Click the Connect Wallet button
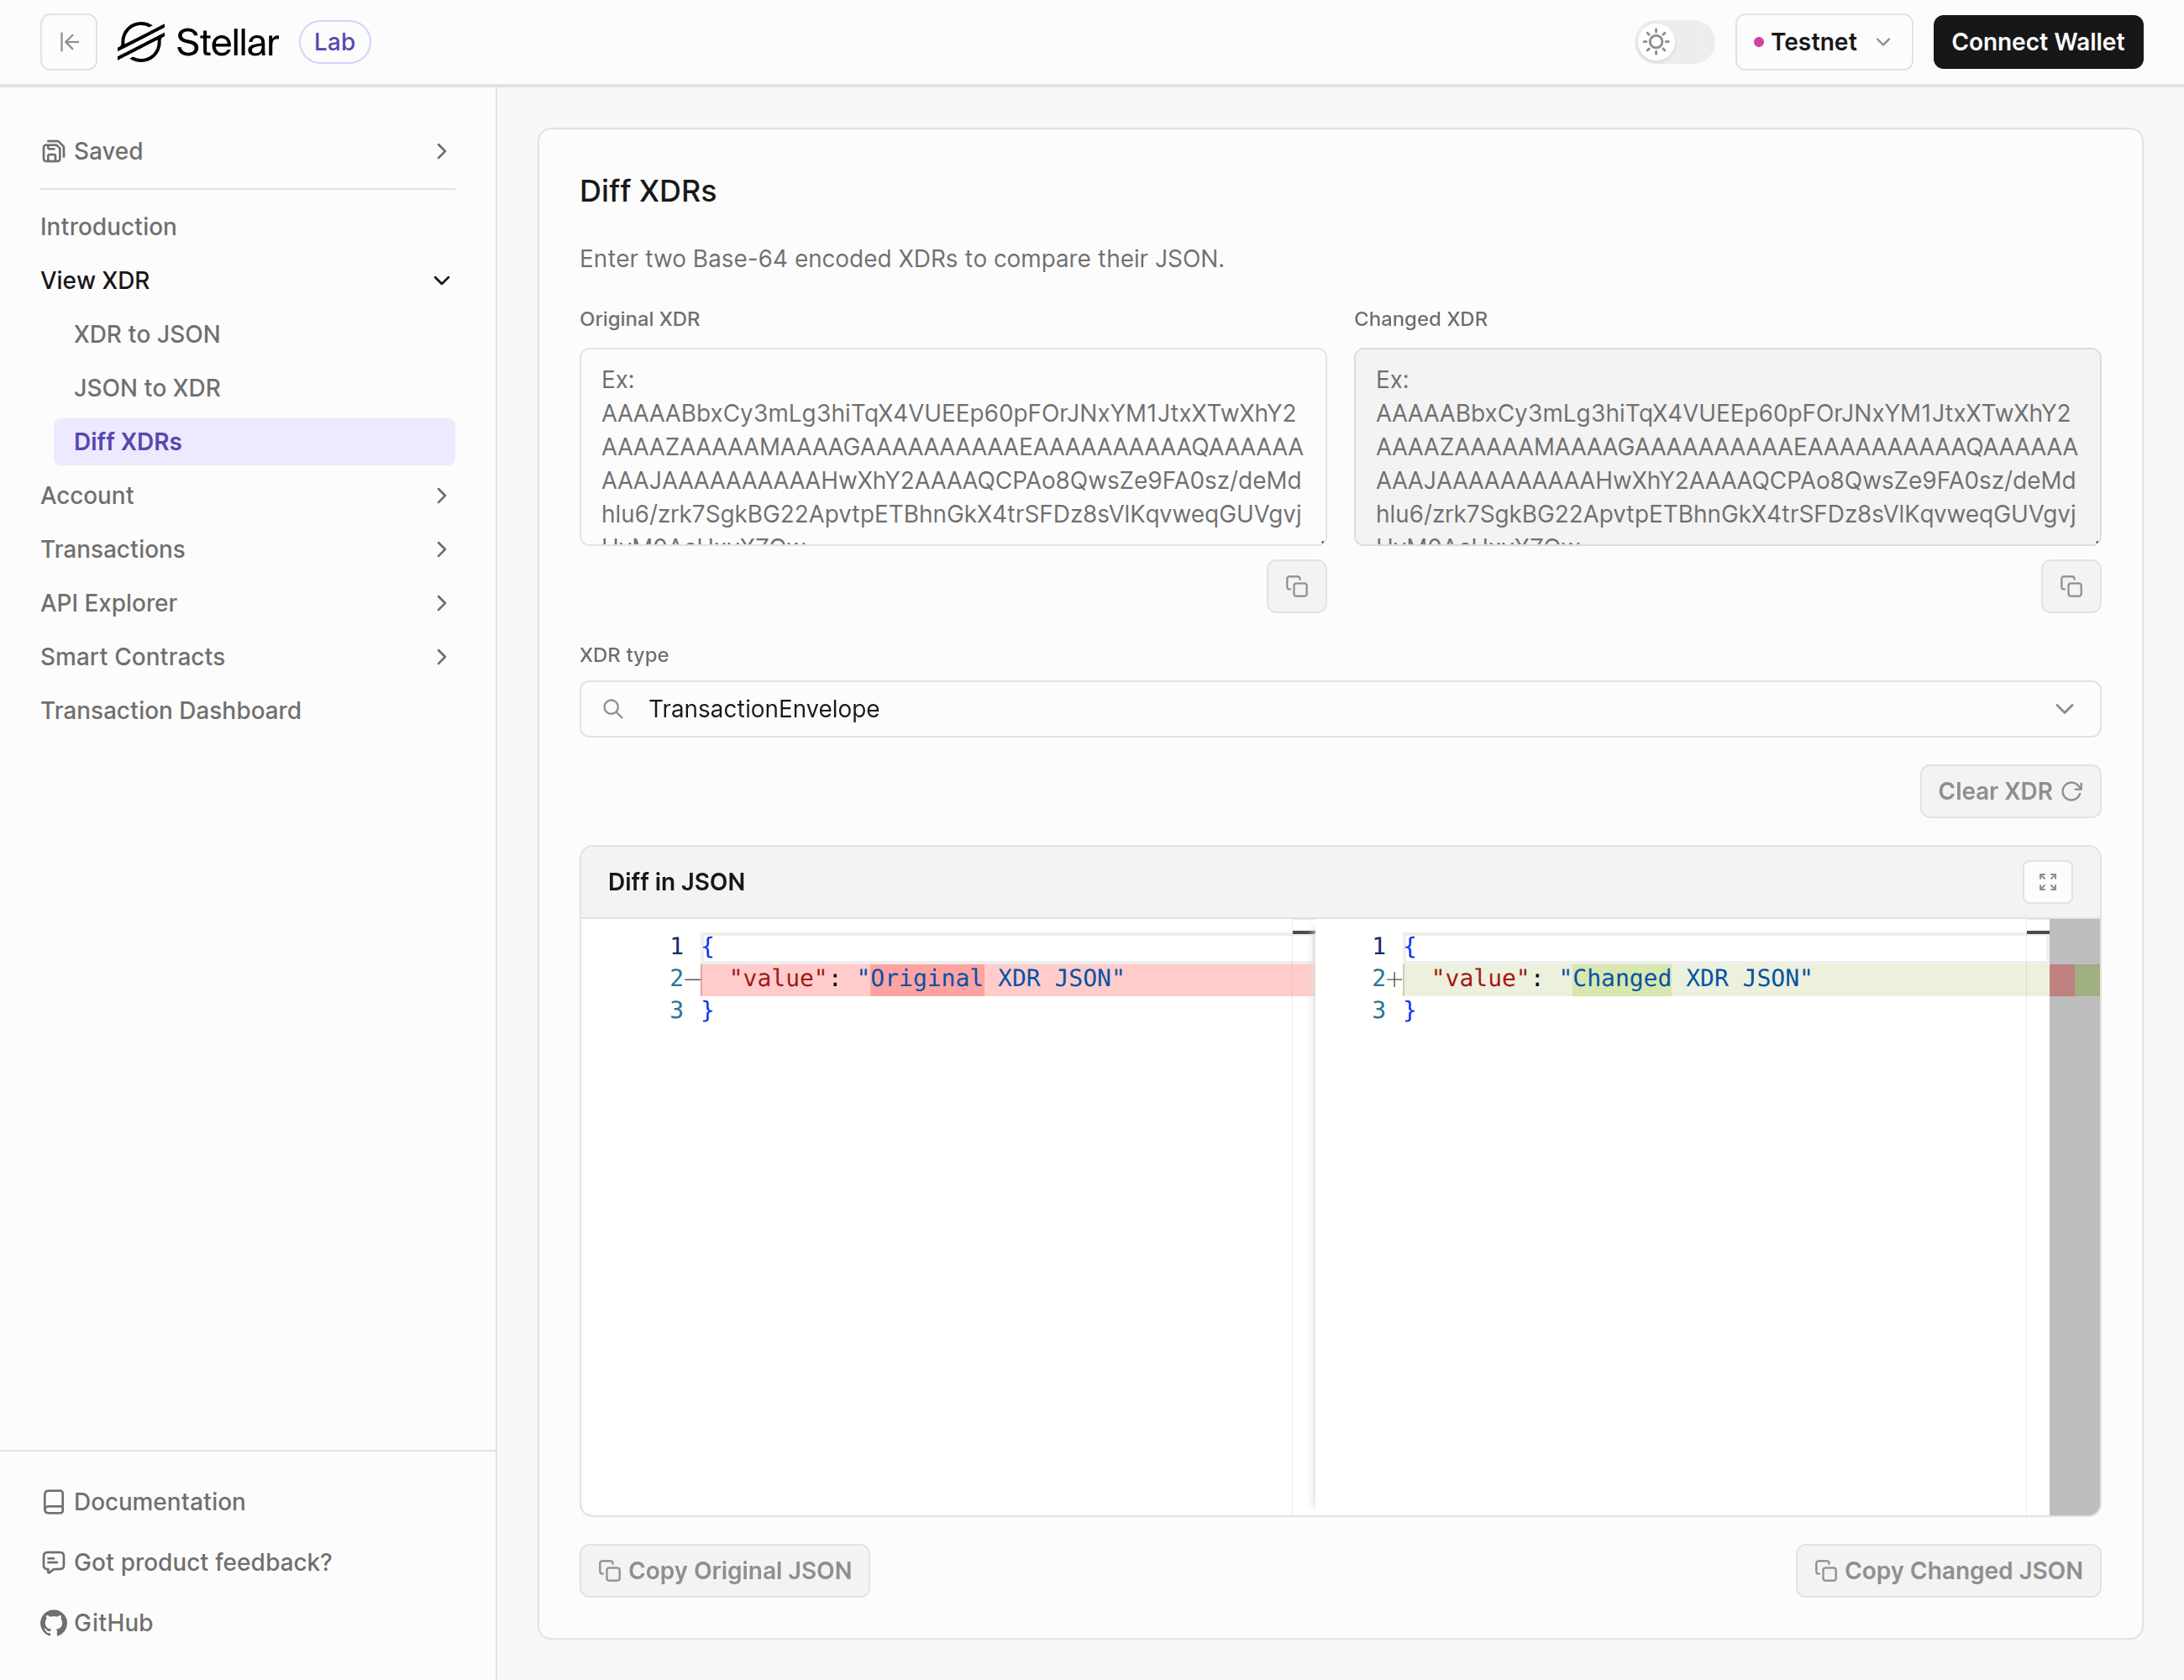This screenshot has width=2184, height=1680. (2038, 42)
